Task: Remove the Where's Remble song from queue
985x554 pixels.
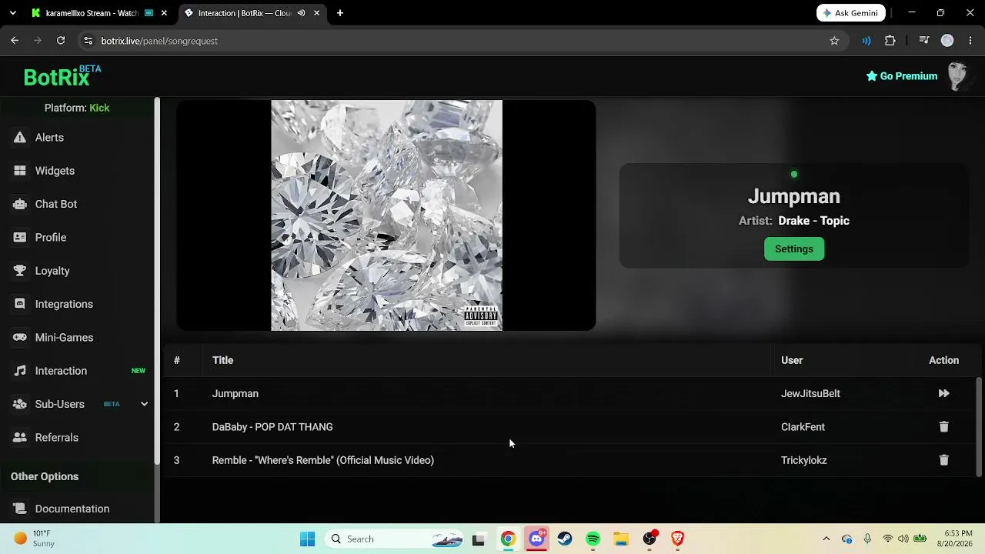Action: tap(943, 460)
